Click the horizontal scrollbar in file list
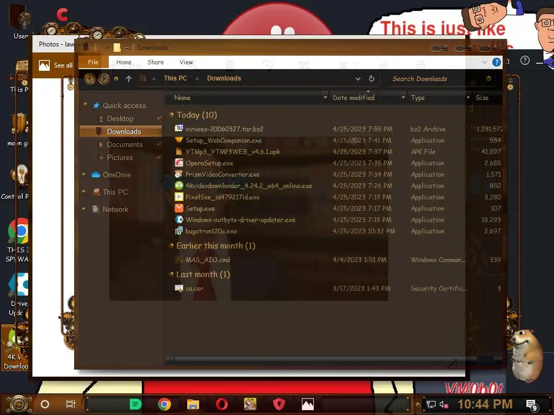Image resolution: width=554 pixels, height=415 pixels. (x=320, y=359)
